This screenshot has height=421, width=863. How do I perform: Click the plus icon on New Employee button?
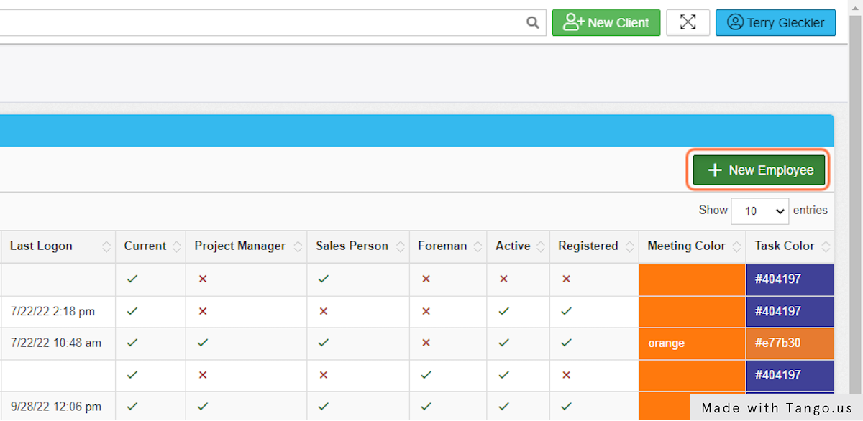coord(714,170)
